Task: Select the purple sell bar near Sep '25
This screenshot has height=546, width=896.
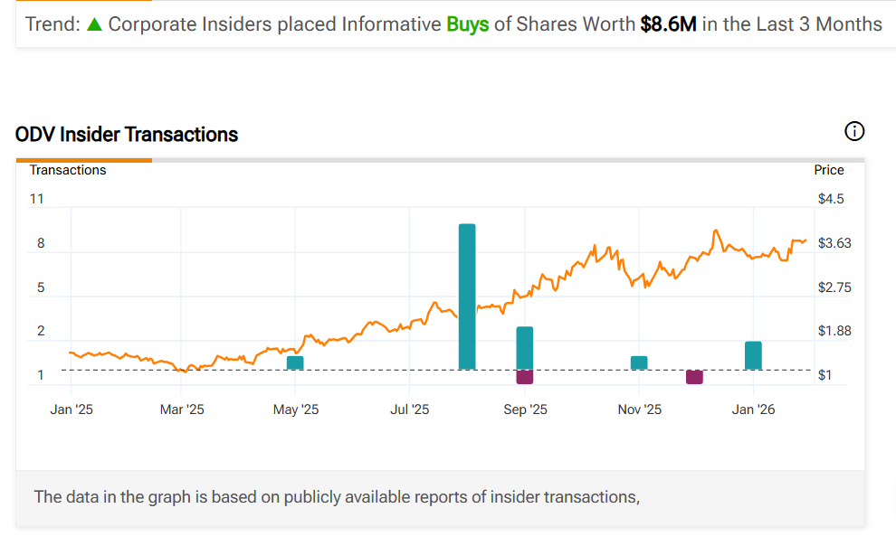Action: click(525, 376)
